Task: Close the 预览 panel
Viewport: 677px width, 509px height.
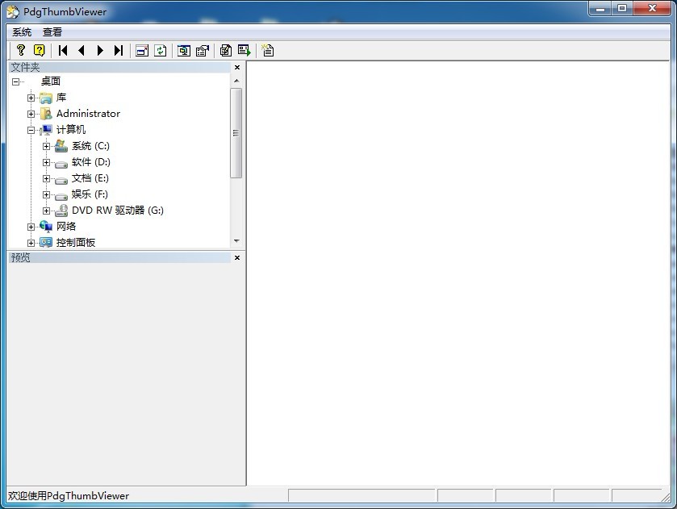Action: tap(237, 257)
